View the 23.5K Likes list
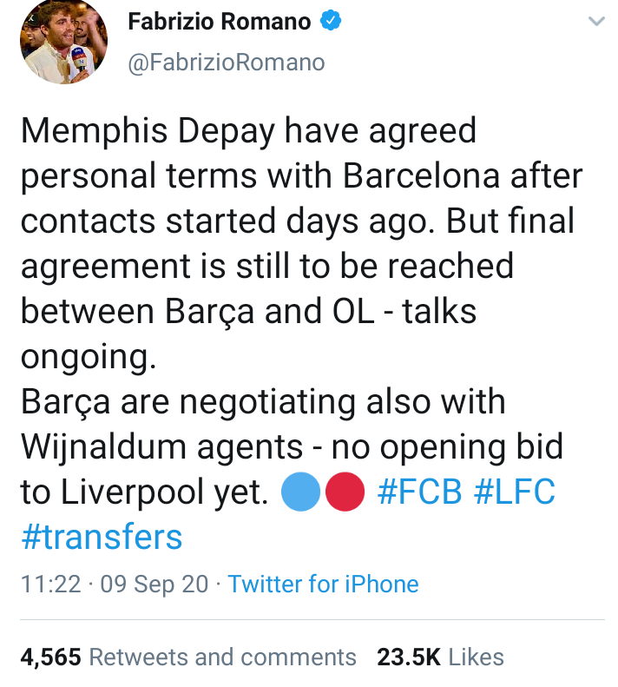 [x=440, y=657]
